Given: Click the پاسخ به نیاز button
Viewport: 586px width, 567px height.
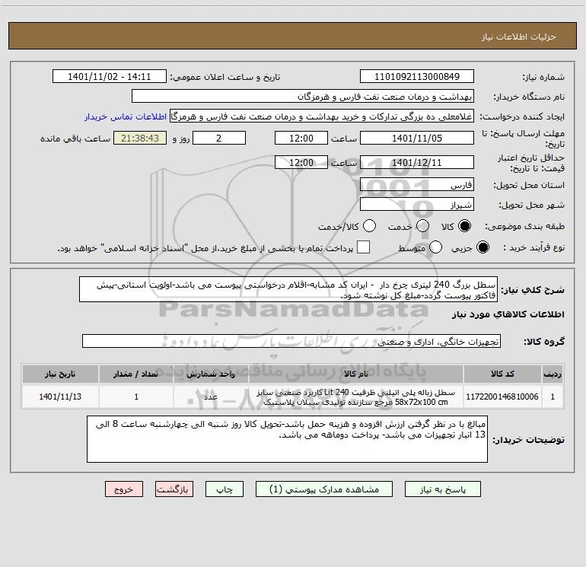Looking at the screenshot, I should [442, 489].
